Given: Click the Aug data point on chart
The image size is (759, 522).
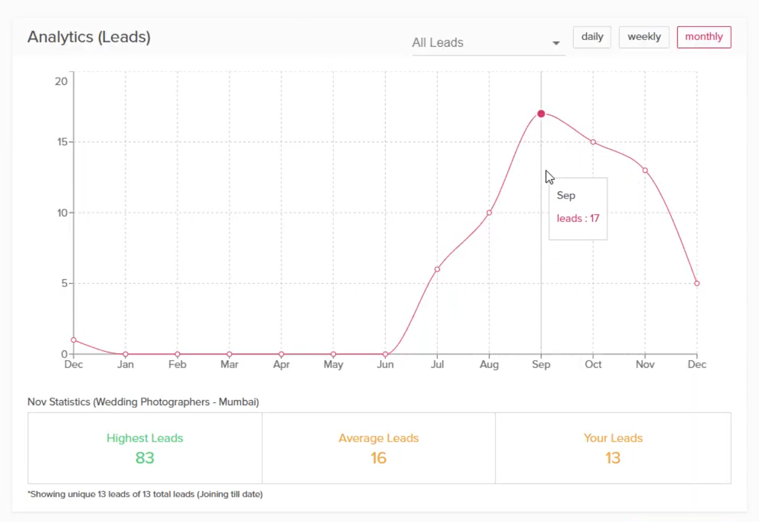Looking at the screenshot, I should click(x=489, y=213).
